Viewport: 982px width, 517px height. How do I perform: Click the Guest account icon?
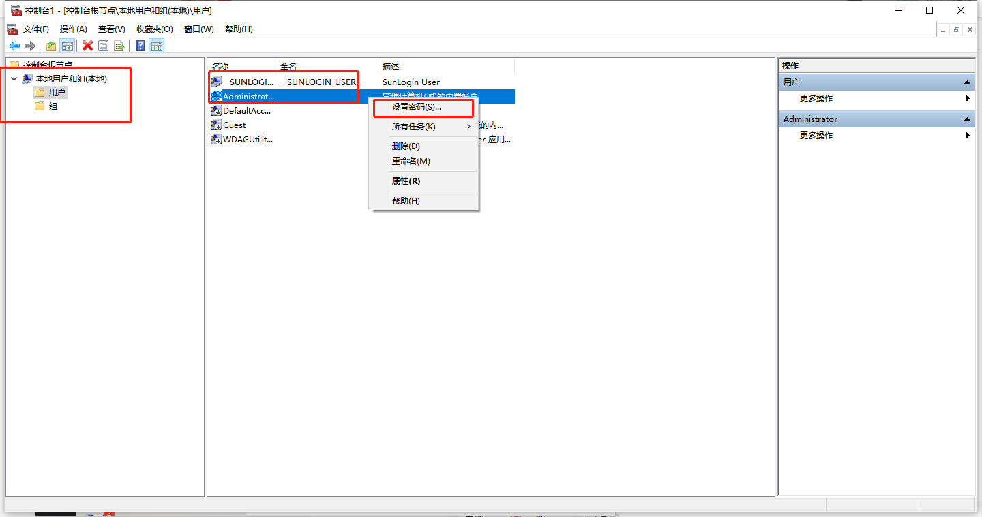pyautogui.click(x=216, y=125)
